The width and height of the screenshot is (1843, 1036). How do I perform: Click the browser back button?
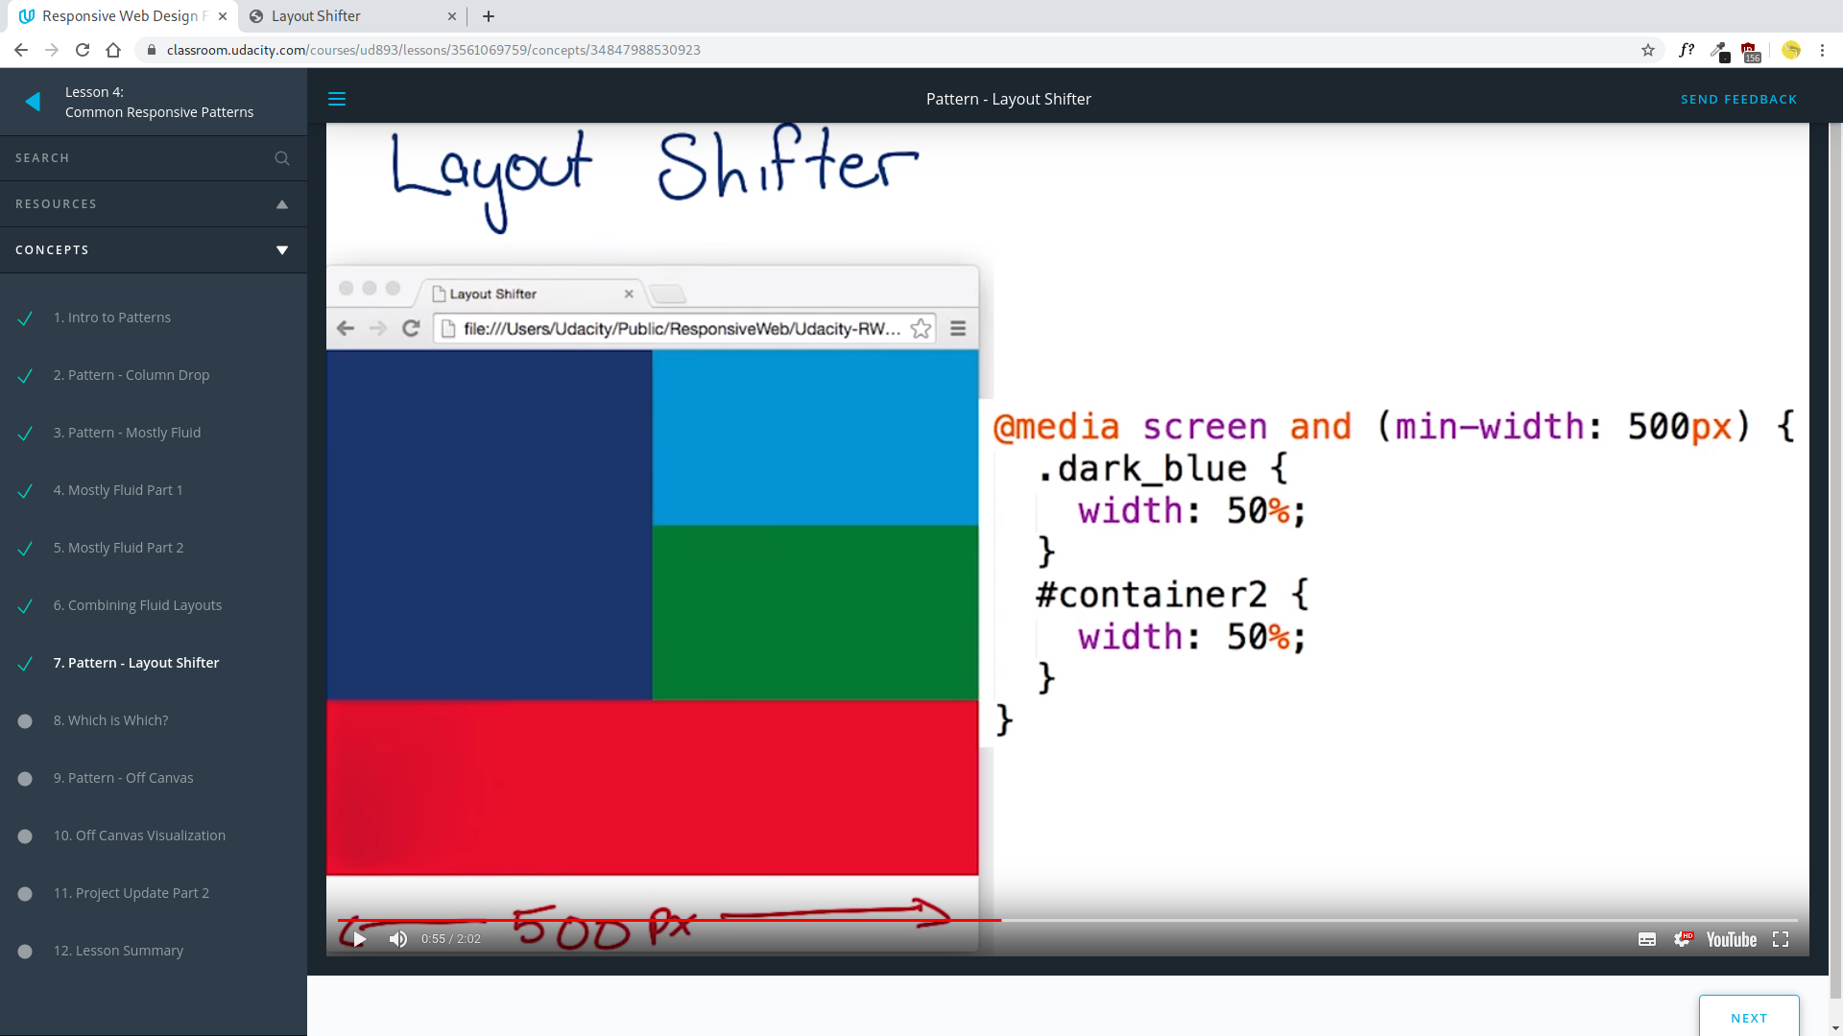21,50
